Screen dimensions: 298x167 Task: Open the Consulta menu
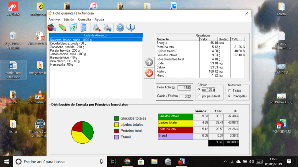(x=84, y=19)
